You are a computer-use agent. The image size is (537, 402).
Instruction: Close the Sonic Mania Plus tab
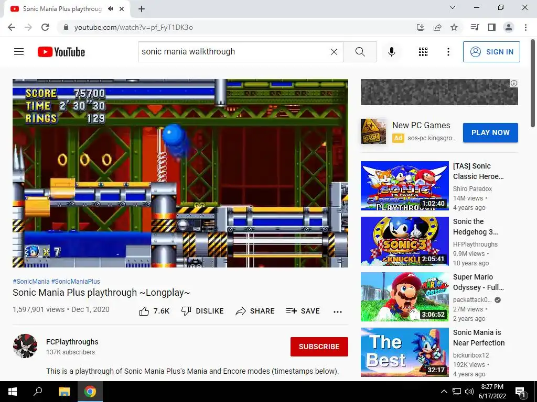pos(122,9)
